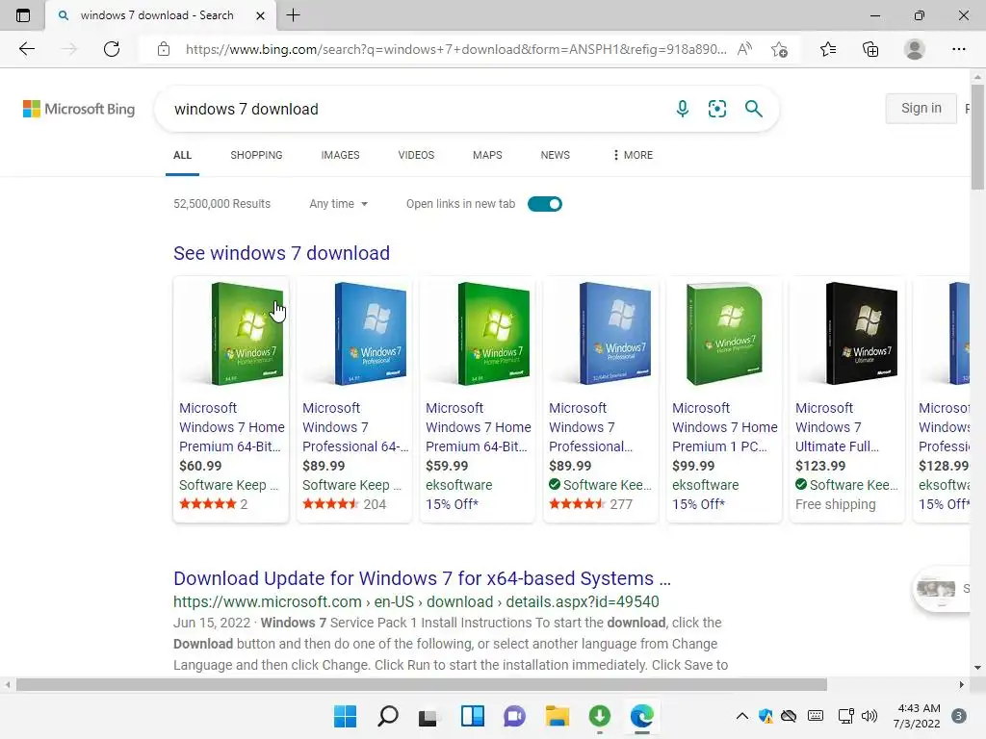Image resolution: width=986 pixels, height=739 pixels.
Task: Open the profile avatar icon
Action: click(x=915, y=49)
